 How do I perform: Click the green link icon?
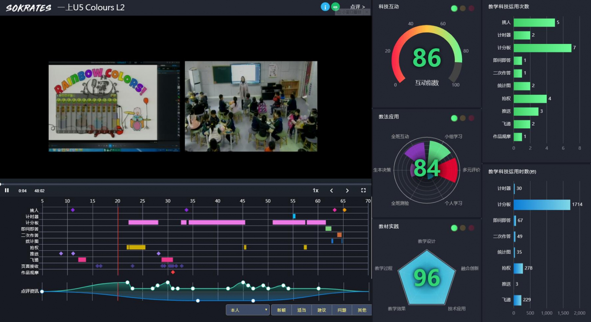[335, 7]
